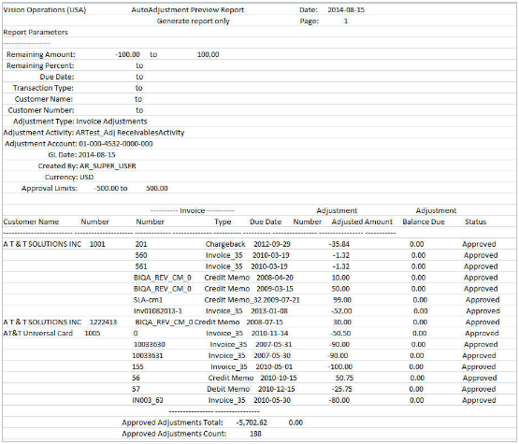Click the adjusted amount -100.00 for invoice 155
Screen dimensions: 519x444
pos(340,367)
